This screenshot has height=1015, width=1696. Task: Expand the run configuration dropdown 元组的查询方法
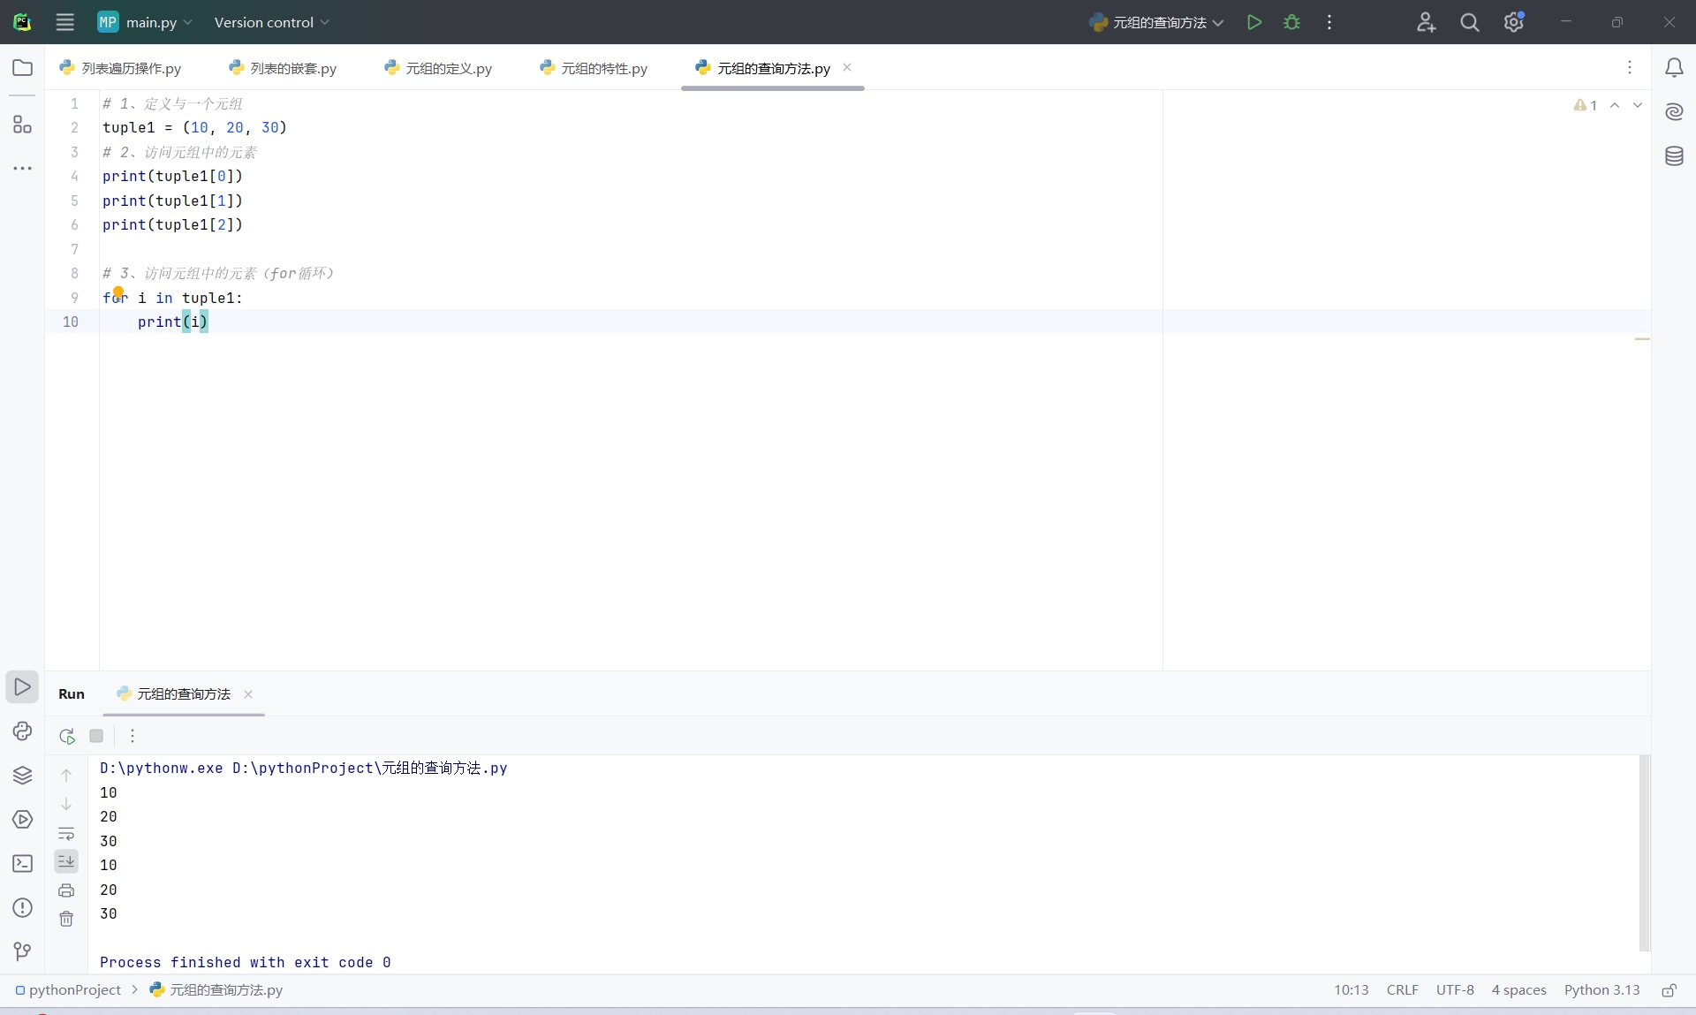point(1157,22)
